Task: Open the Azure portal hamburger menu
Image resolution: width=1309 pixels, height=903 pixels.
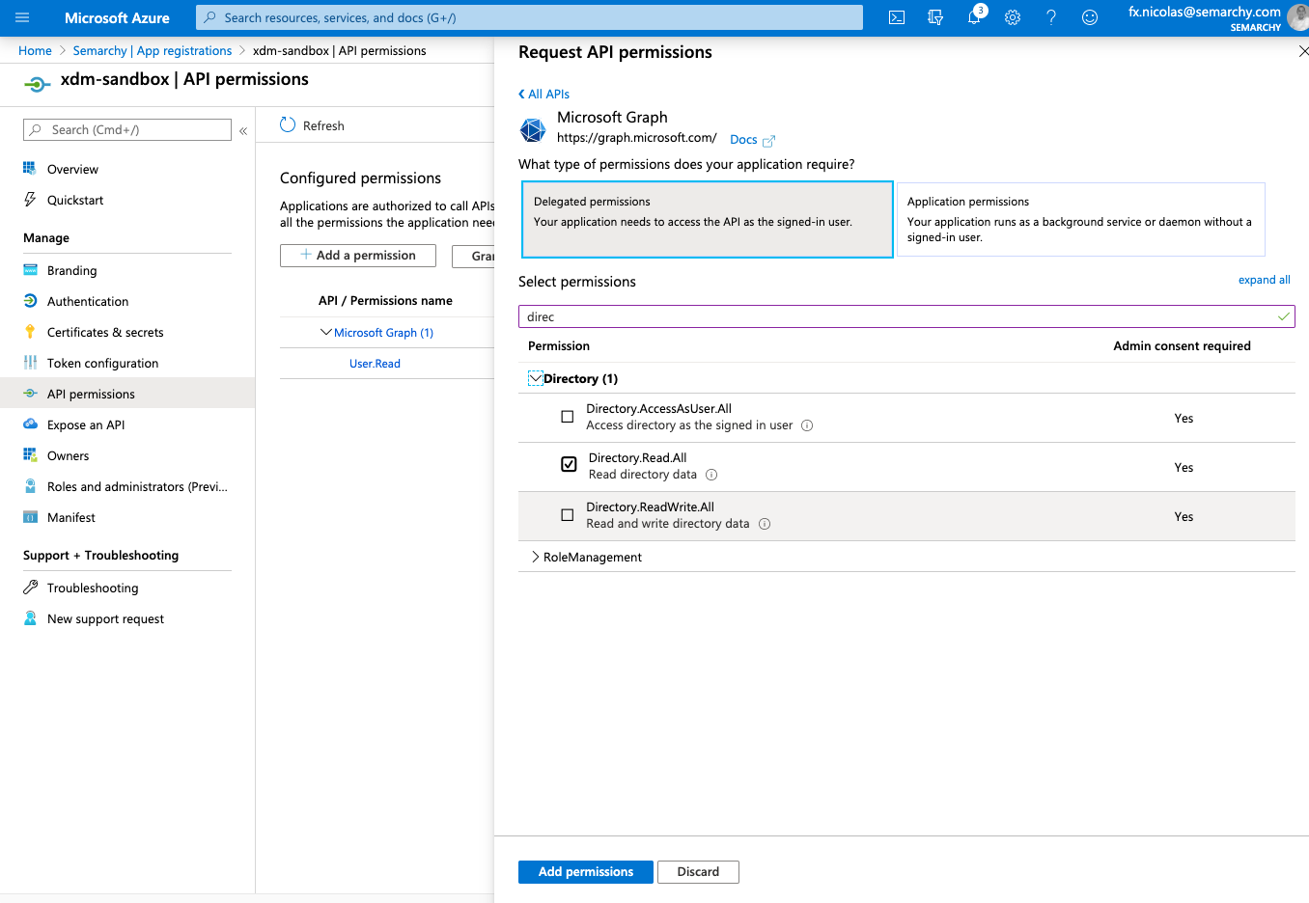Action: click(22, 17)
